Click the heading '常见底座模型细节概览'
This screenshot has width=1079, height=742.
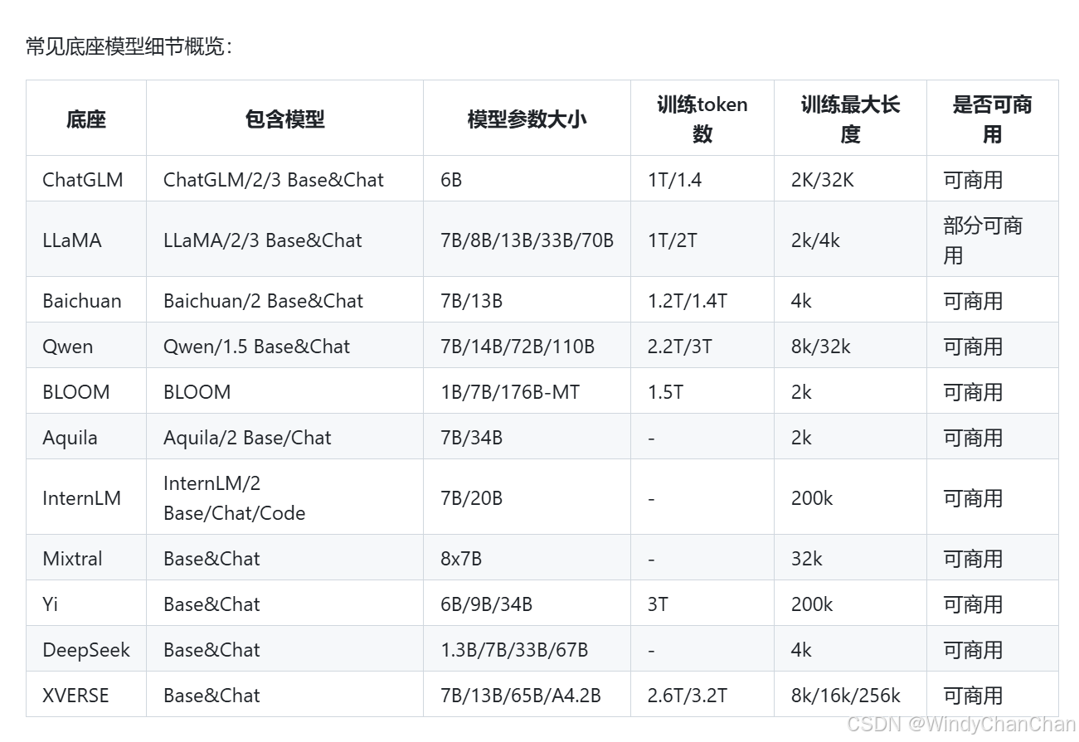(129, 46)
